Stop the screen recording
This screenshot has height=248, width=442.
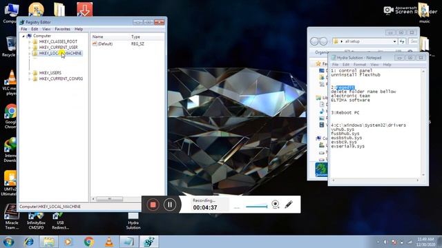click(153, 205)
